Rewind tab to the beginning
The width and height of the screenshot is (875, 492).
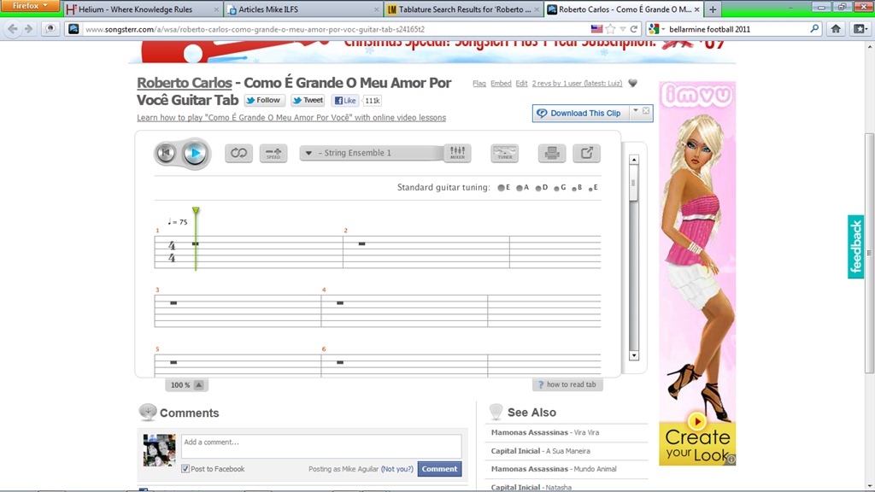[x=166, y=153]
